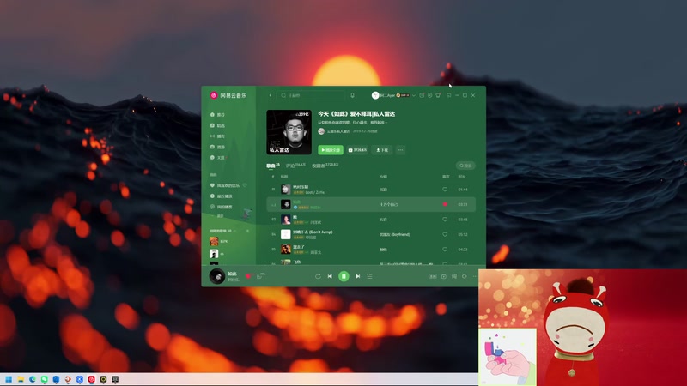Expand the playlist description with its small arrow

pyautogui.click(x=386, y=123)
